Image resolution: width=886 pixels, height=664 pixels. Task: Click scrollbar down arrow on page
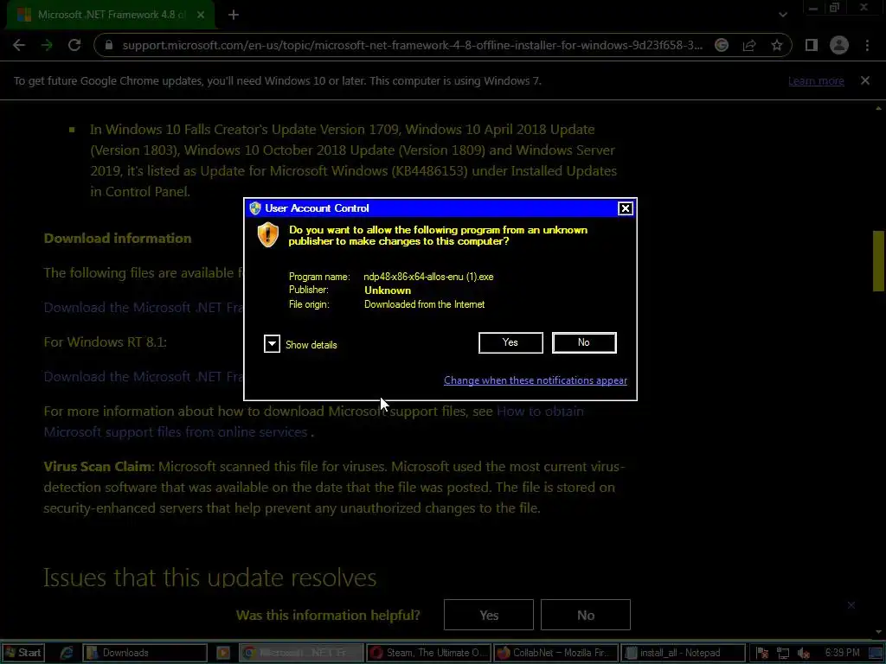click(x=878, y=632)
